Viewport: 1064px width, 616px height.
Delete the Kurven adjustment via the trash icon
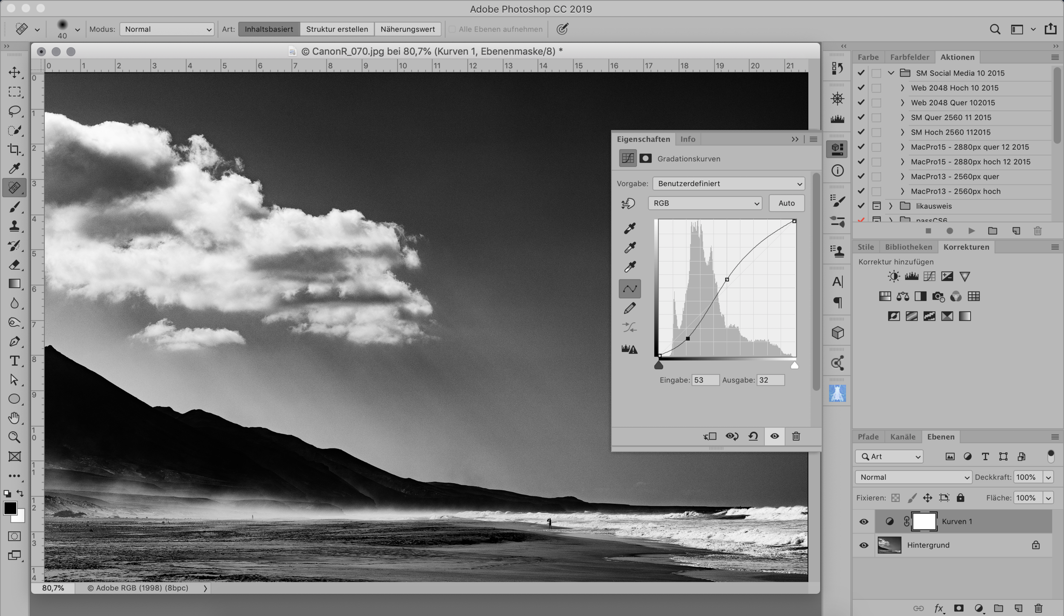click(796, 436)
